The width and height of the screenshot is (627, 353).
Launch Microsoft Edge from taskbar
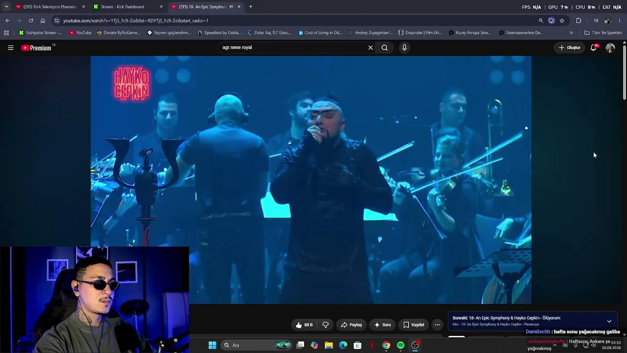pyautogui.click(x=343, y=345)
